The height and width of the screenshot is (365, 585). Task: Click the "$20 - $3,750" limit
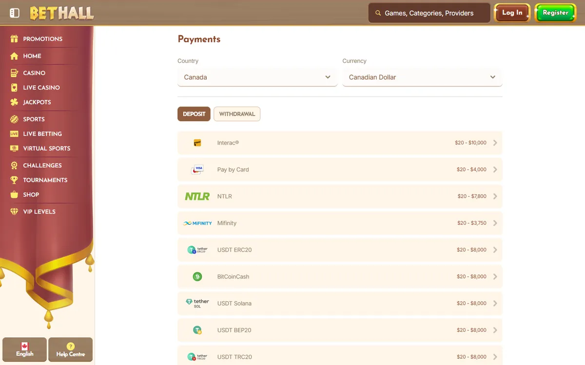pos(472,223)
